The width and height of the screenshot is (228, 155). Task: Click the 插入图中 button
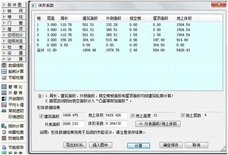[101, 145]
